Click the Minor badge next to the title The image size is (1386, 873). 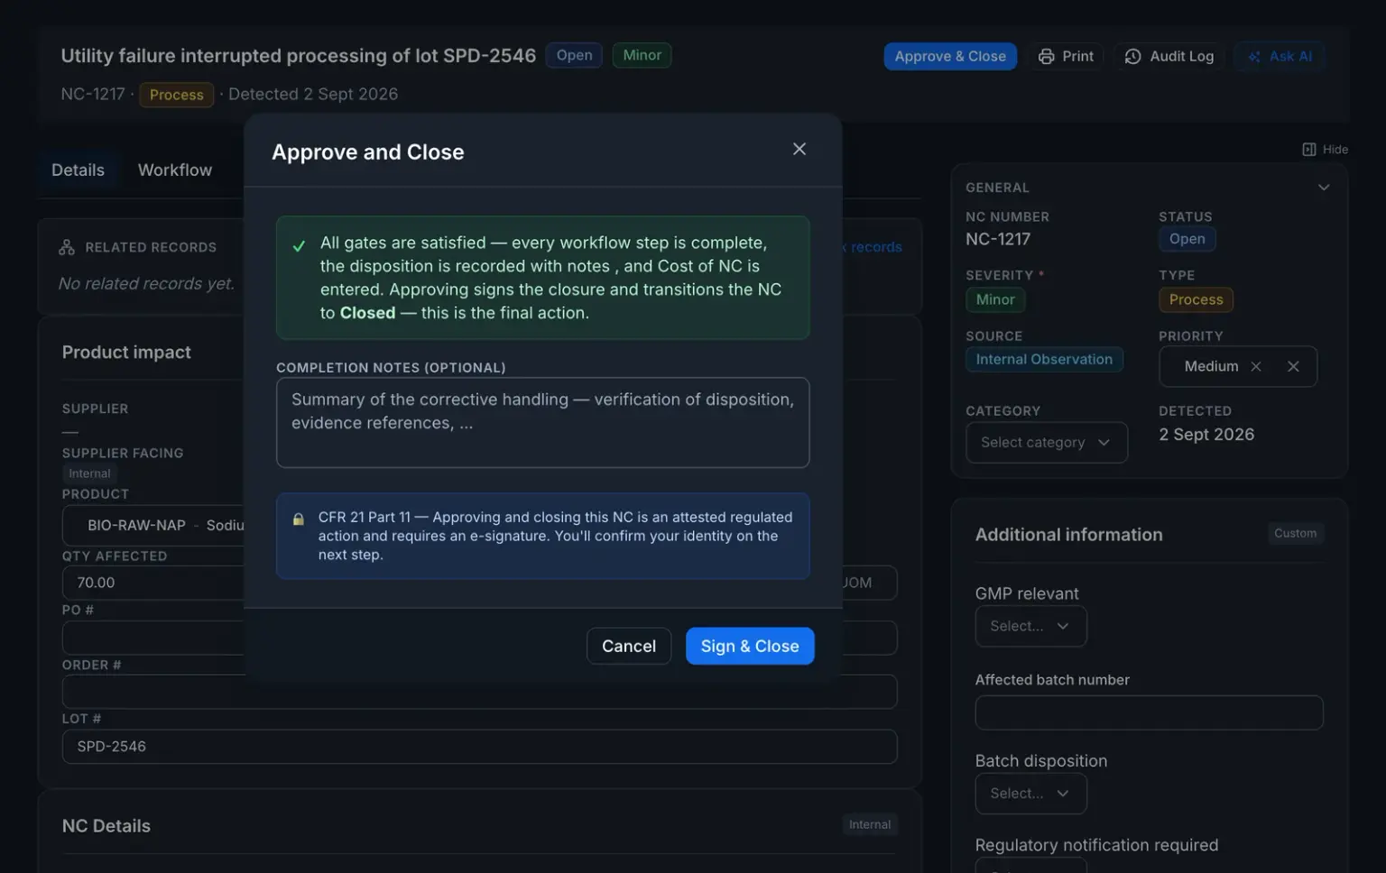tap(642, 55)
